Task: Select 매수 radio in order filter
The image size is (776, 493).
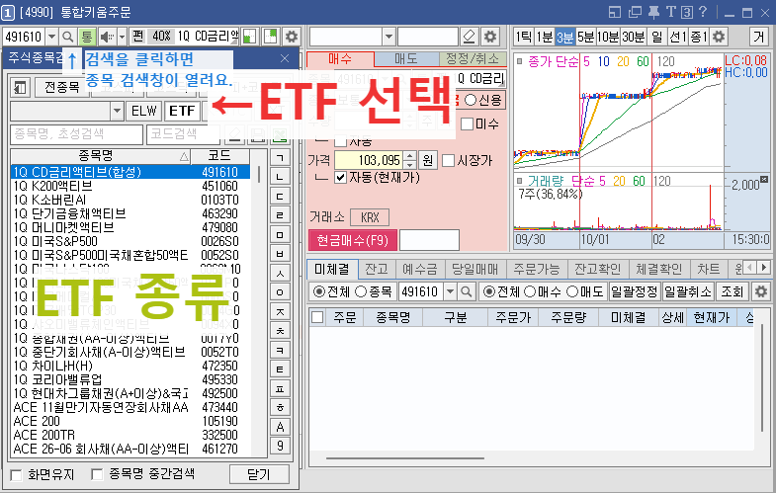Action: (530, 291)
